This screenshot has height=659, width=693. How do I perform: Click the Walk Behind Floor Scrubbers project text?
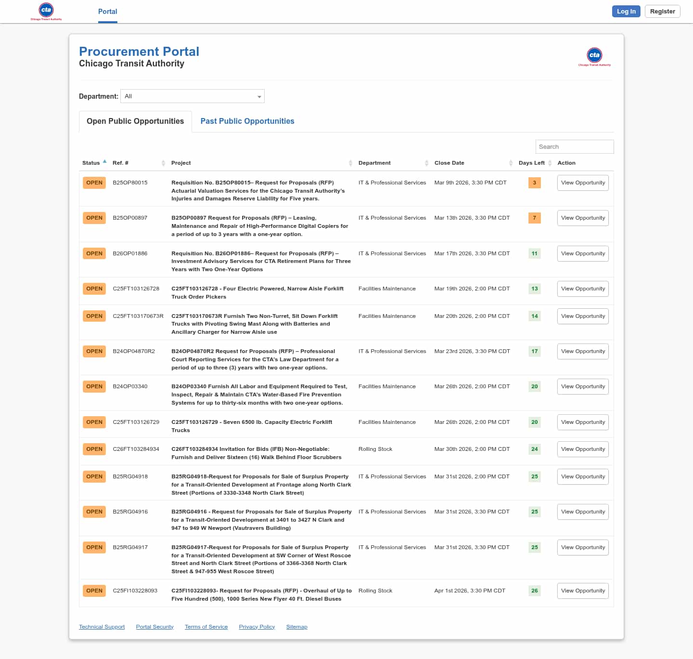(x=257, y=453)
